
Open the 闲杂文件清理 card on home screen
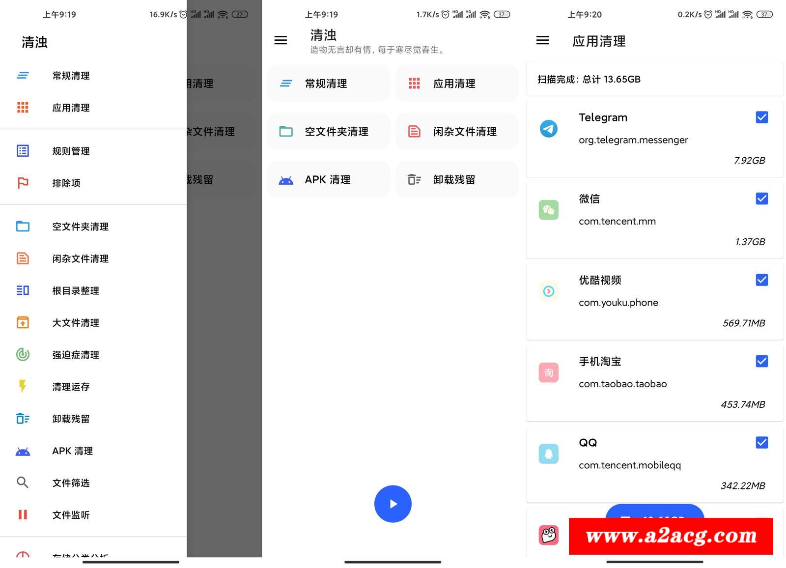[x=457, y=132]
